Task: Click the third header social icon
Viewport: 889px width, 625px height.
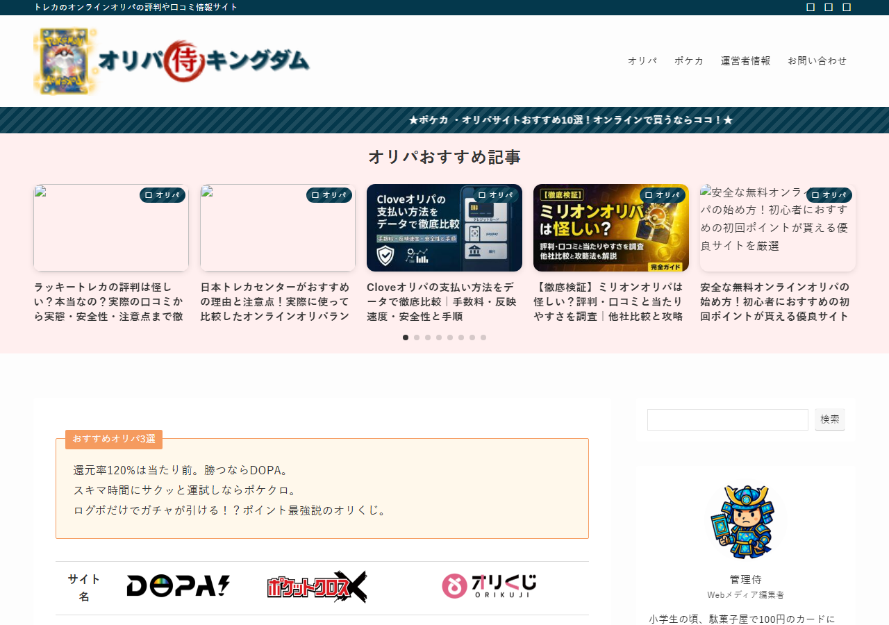Action: coord(847,8)
